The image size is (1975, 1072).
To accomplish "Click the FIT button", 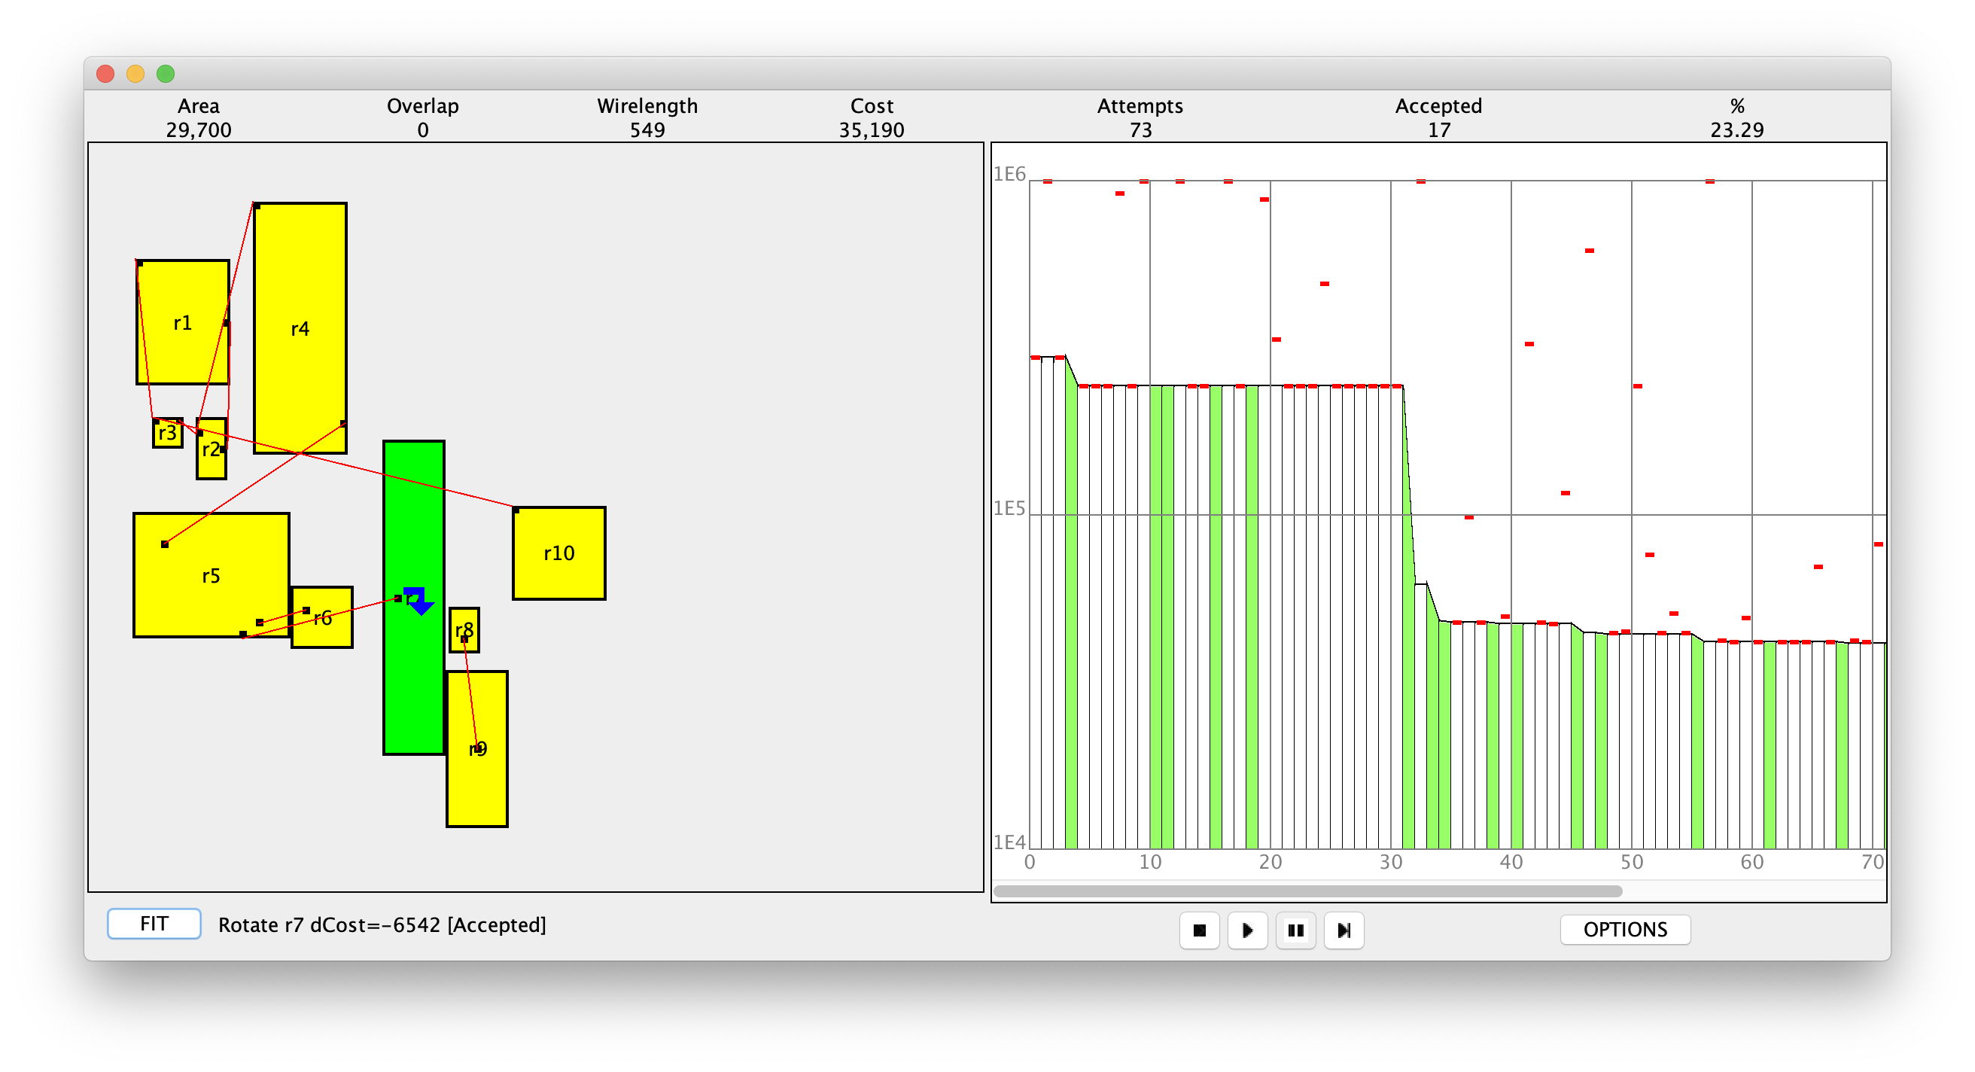I will coord(154,923).
